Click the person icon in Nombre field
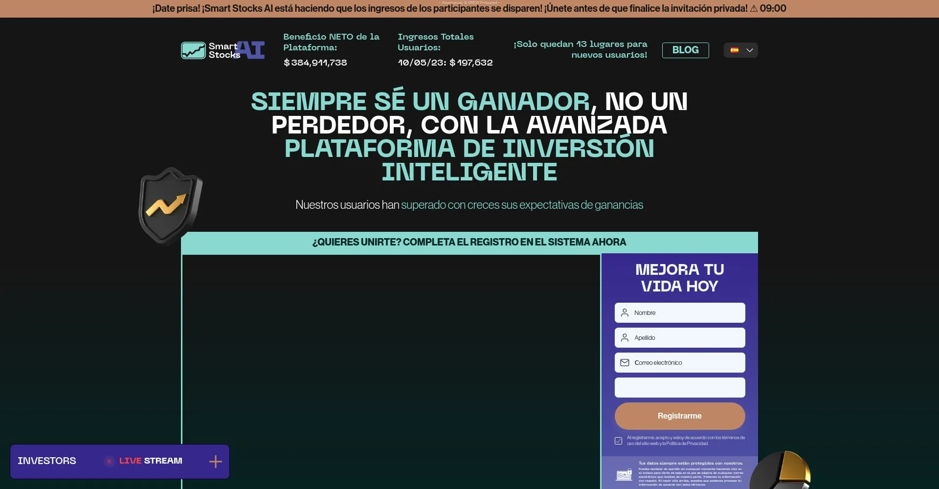 click(x=625, y=312)
